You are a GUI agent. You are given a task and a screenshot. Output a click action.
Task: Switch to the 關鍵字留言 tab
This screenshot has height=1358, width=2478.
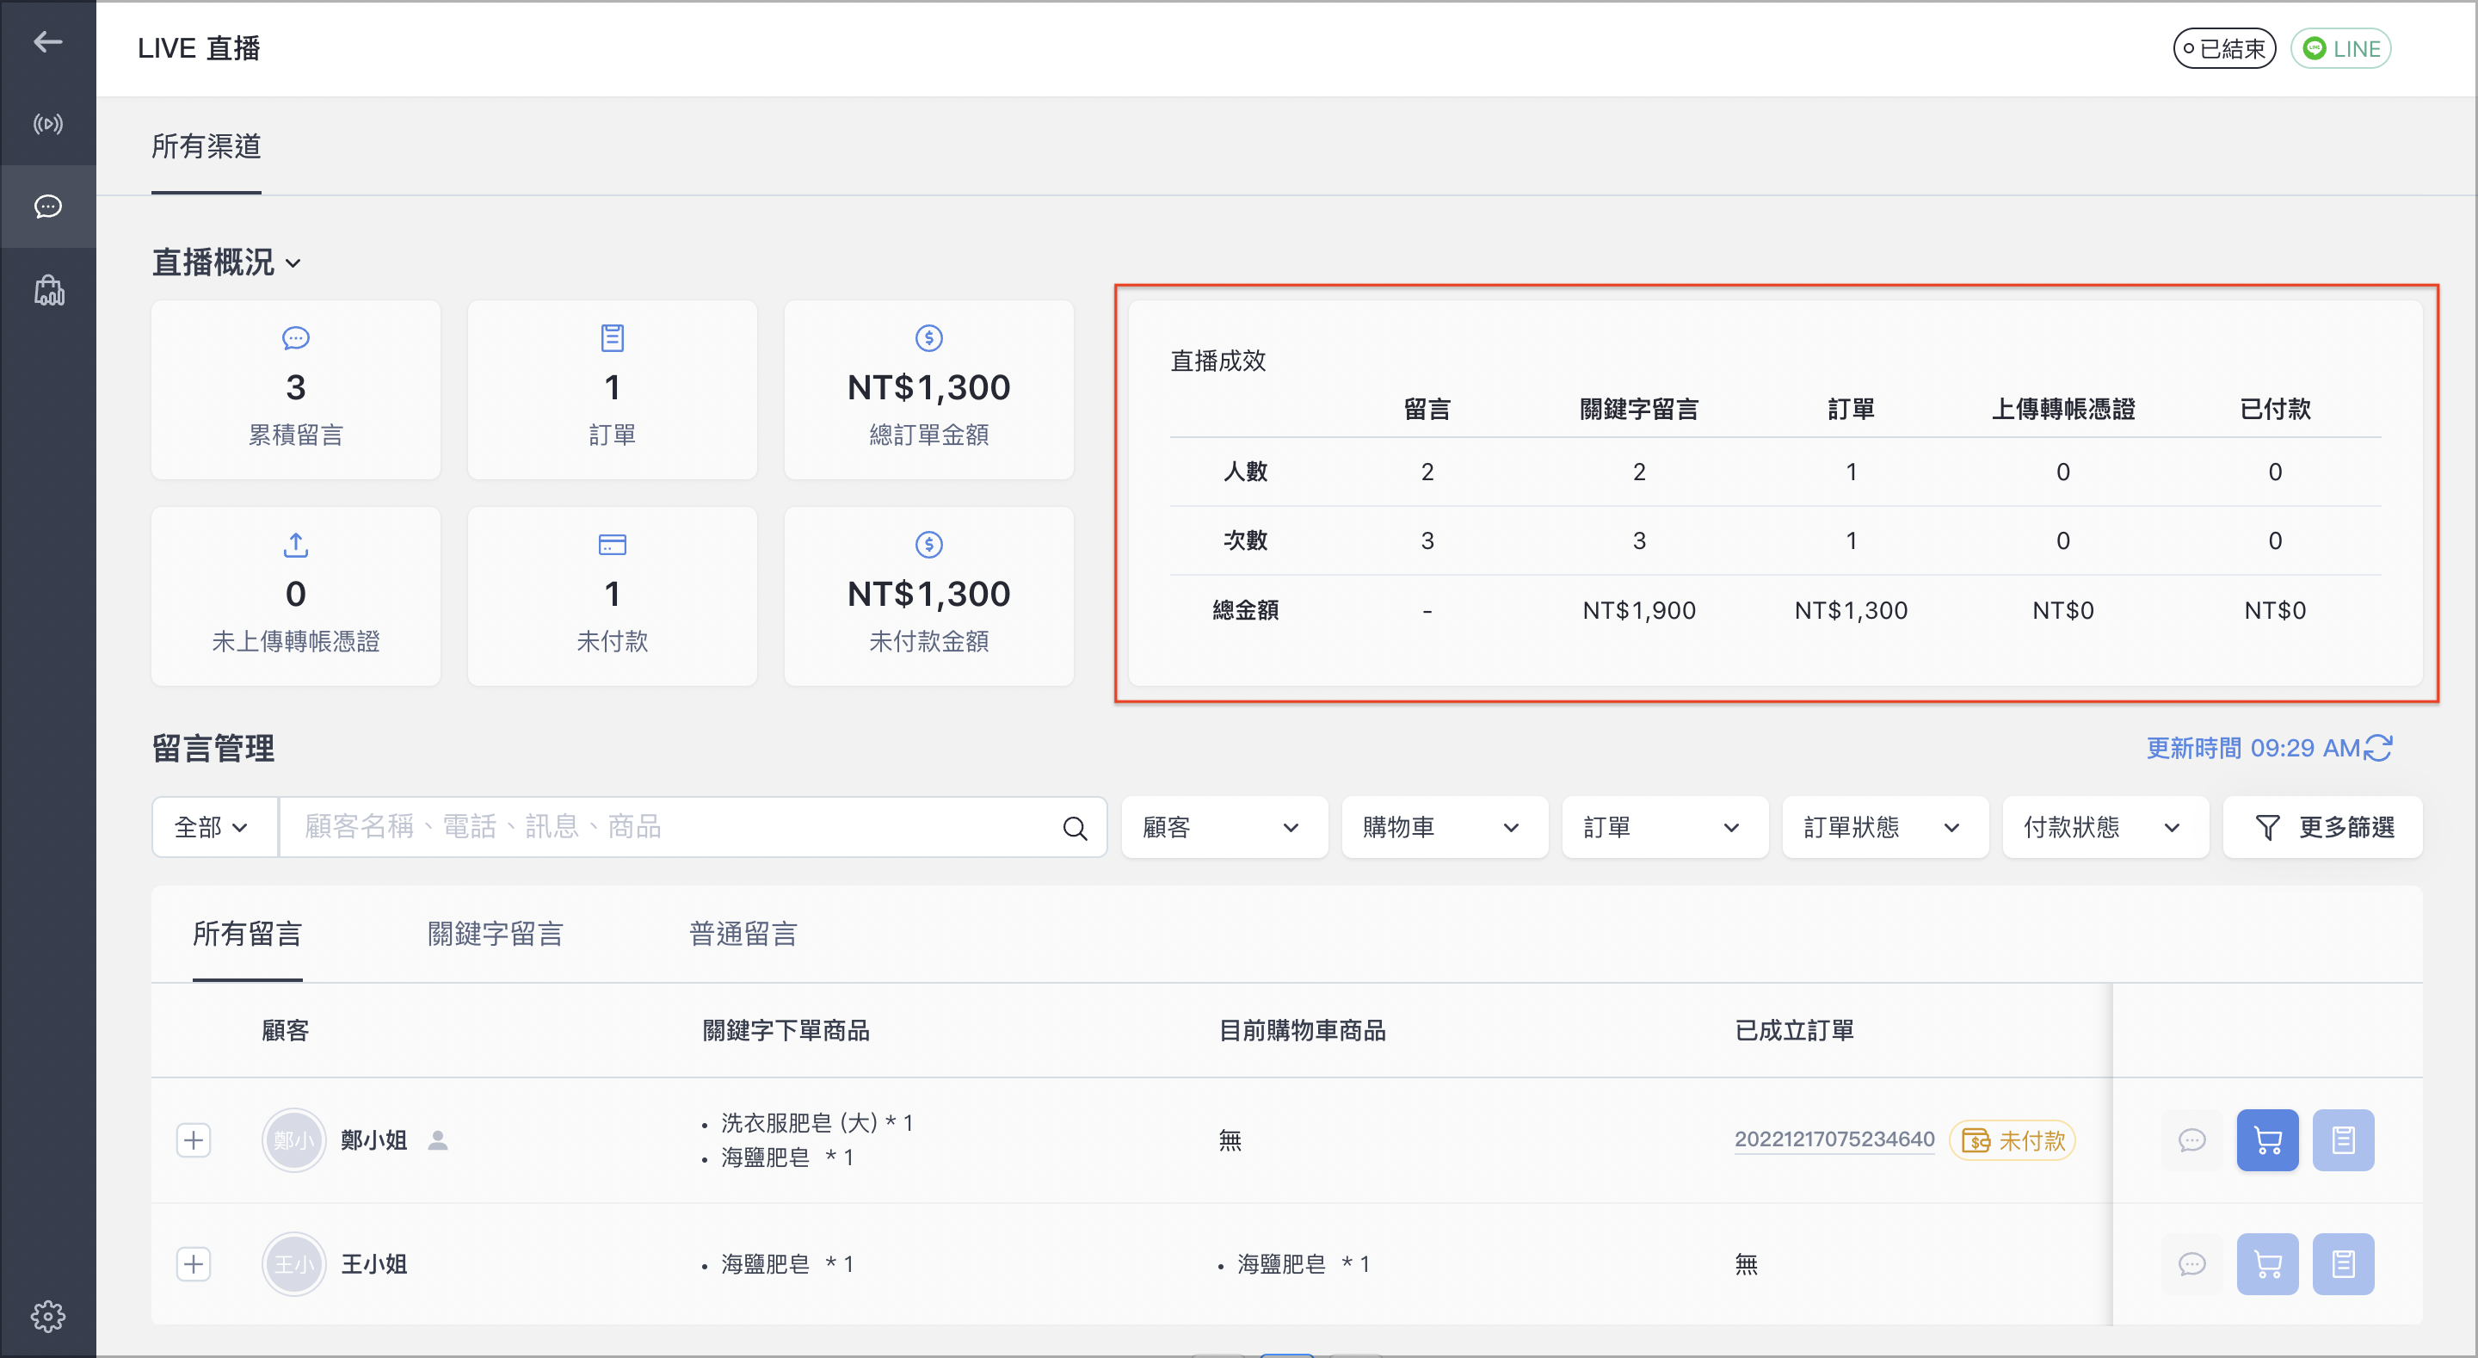point(495,934)
